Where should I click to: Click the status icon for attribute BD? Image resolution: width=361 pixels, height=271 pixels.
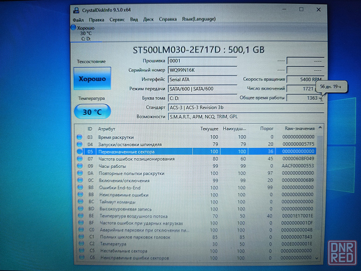[81, 208]
